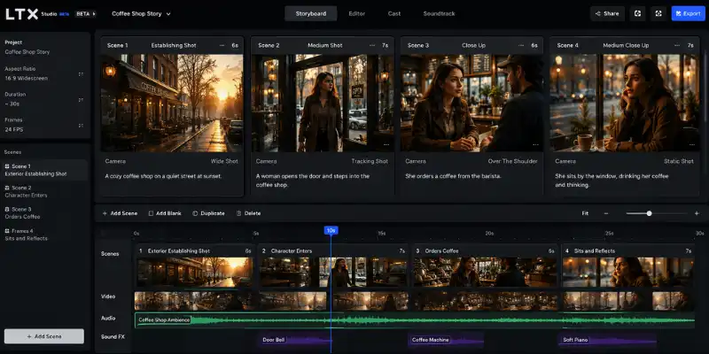709x354 pixels.
Task: Select Scene 2 Character Enters in sidebar
Action: [44, 191]
